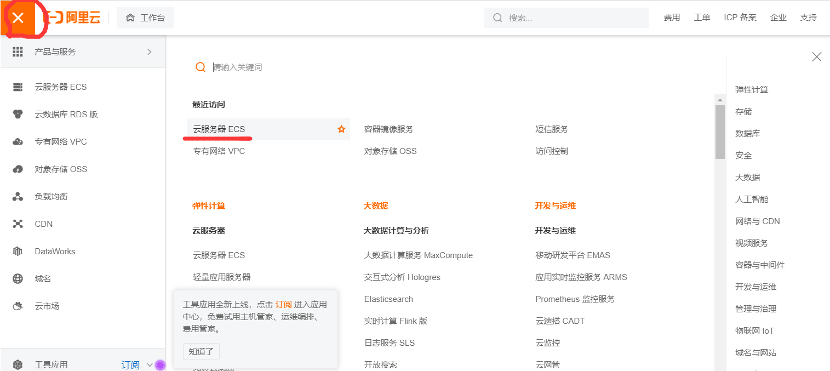
Task: Open 容器镜像服务 under 最近访问
Action: 388,129
